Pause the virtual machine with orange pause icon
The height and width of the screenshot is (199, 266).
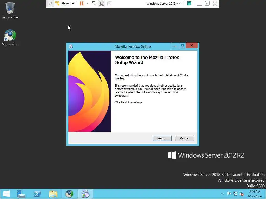click(x=82, y=3)
